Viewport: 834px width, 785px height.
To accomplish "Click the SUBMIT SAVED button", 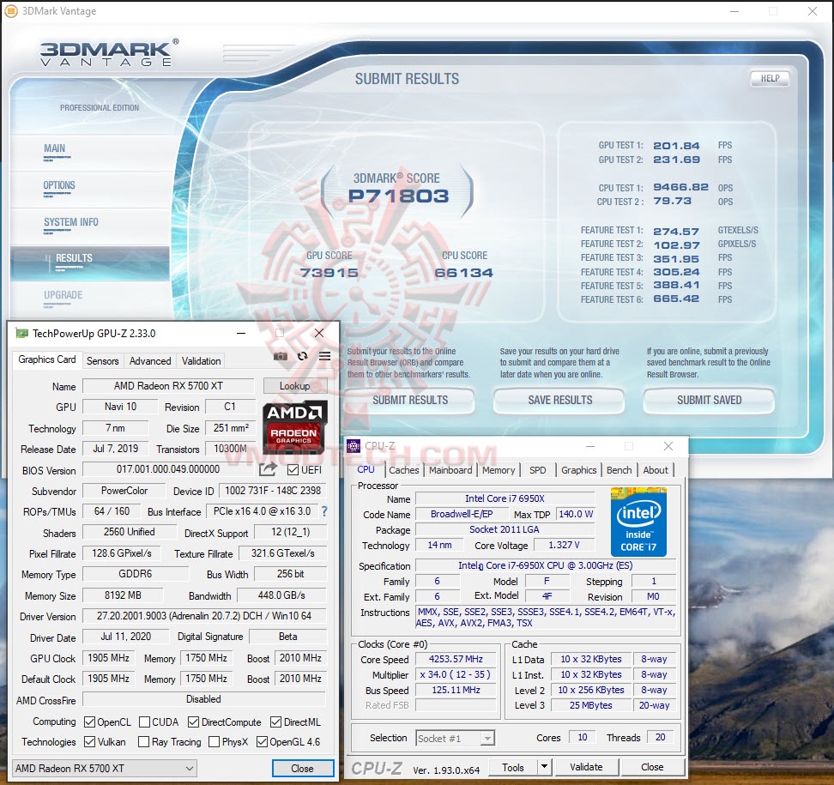I will pos(709,401).
